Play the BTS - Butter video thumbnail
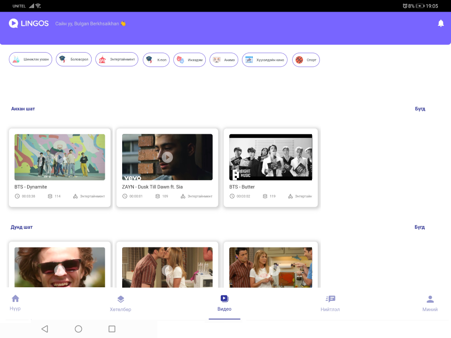 pos(271,157)
